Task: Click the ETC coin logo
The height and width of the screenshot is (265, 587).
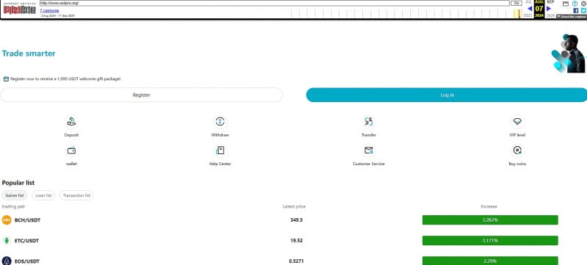Action: tap(7, 241)
